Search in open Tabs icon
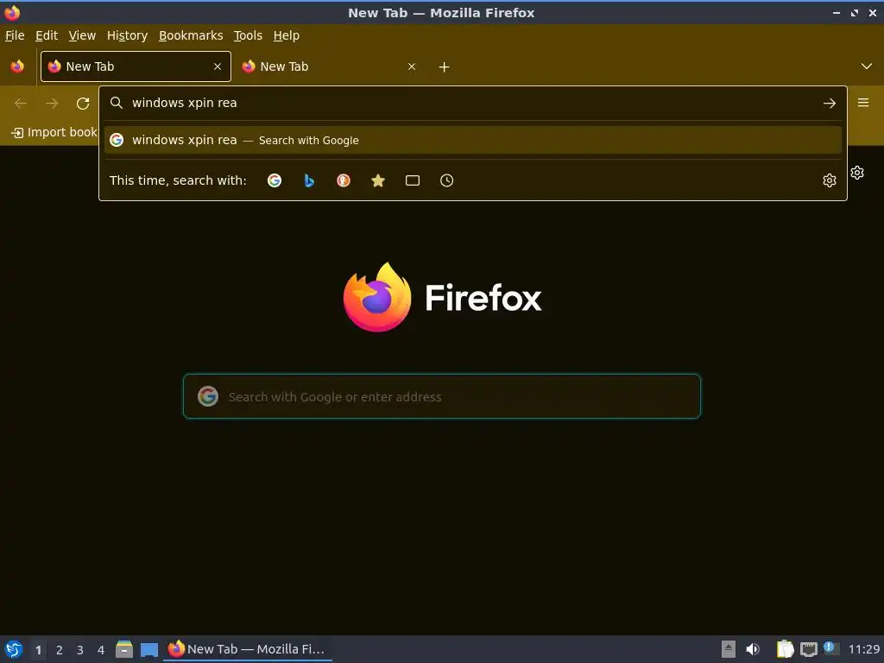This screenshot has height=663, width=884. point(413,180)
